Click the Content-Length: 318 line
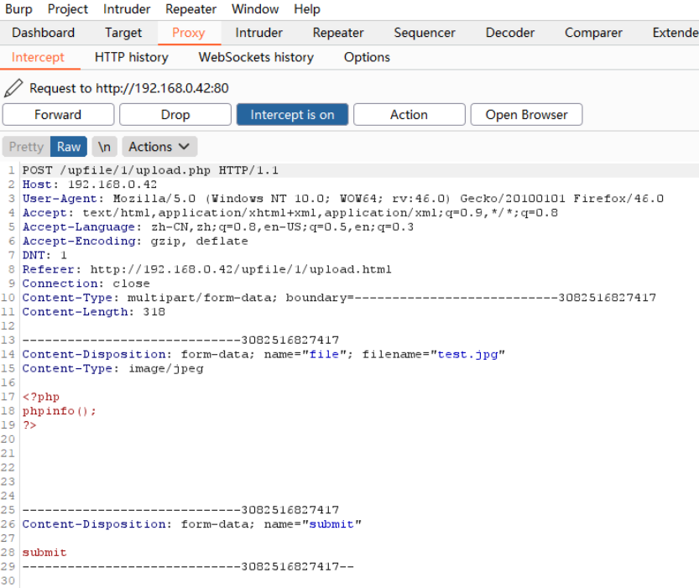 tap(94, 312)
